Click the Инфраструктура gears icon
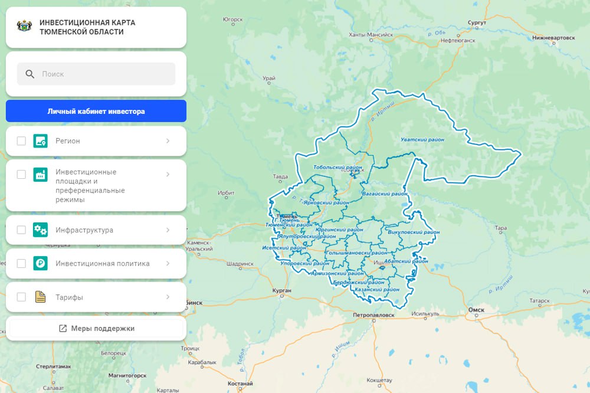This screenshot has height=393, width=590. coord(40,230)
